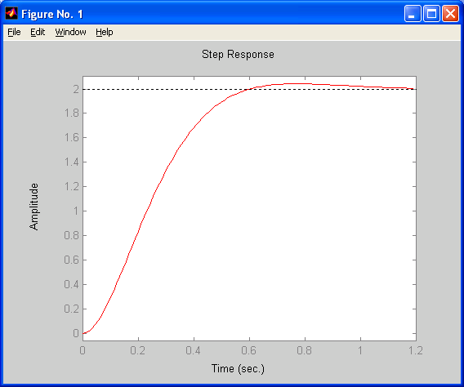Open the Edit menu

point(38,32)
